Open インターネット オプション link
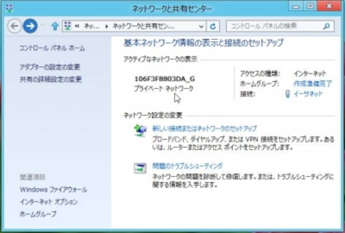The width and height of the screenshot is (345, 233). tap(49, 202)
